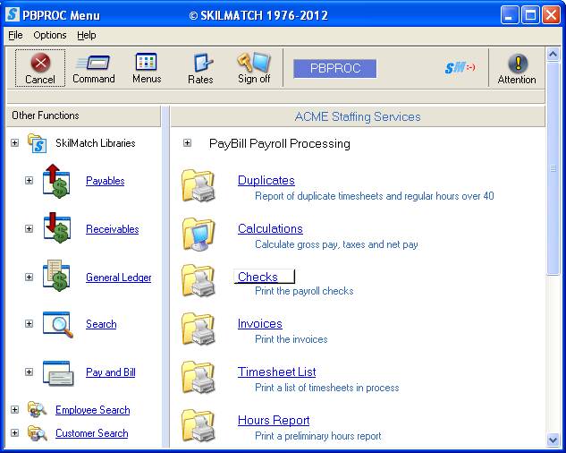The width and height of the screenshot is (566, 453).
Task: Open the Menus grid icon
Action: (x=146, y=62)
